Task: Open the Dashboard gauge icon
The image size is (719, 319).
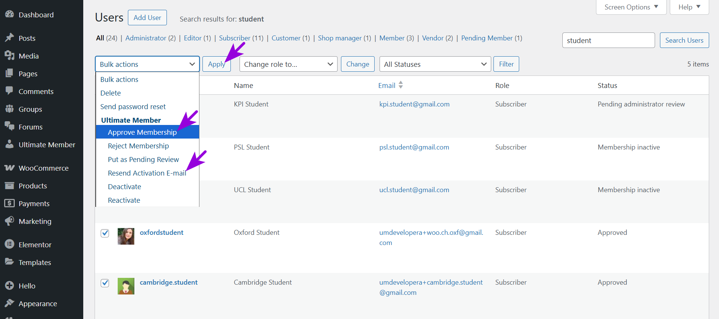Action: pyautogui.click(x=9, y=15)
